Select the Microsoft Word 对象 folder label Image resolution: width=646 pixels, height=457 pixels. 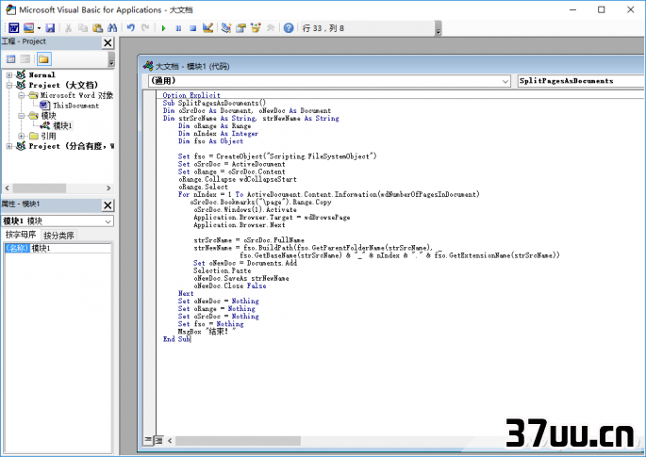pyautogui.click(x=76, y=95)
